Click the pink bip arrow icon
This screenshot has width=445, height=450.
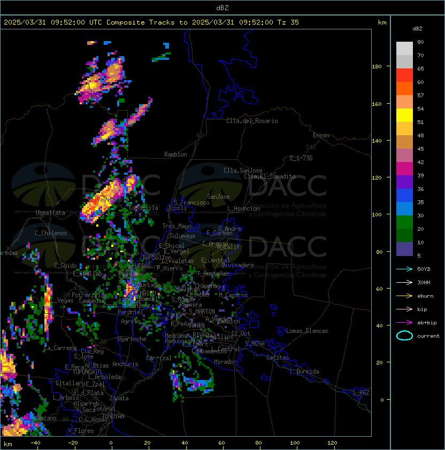coord(404,309)
